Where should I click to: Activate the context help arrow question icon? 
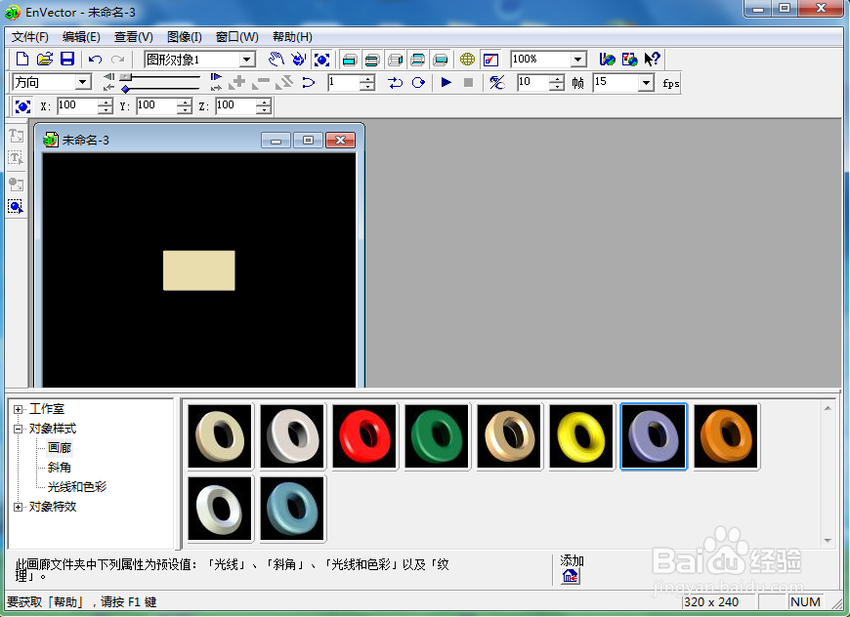[x=652, y=59]
